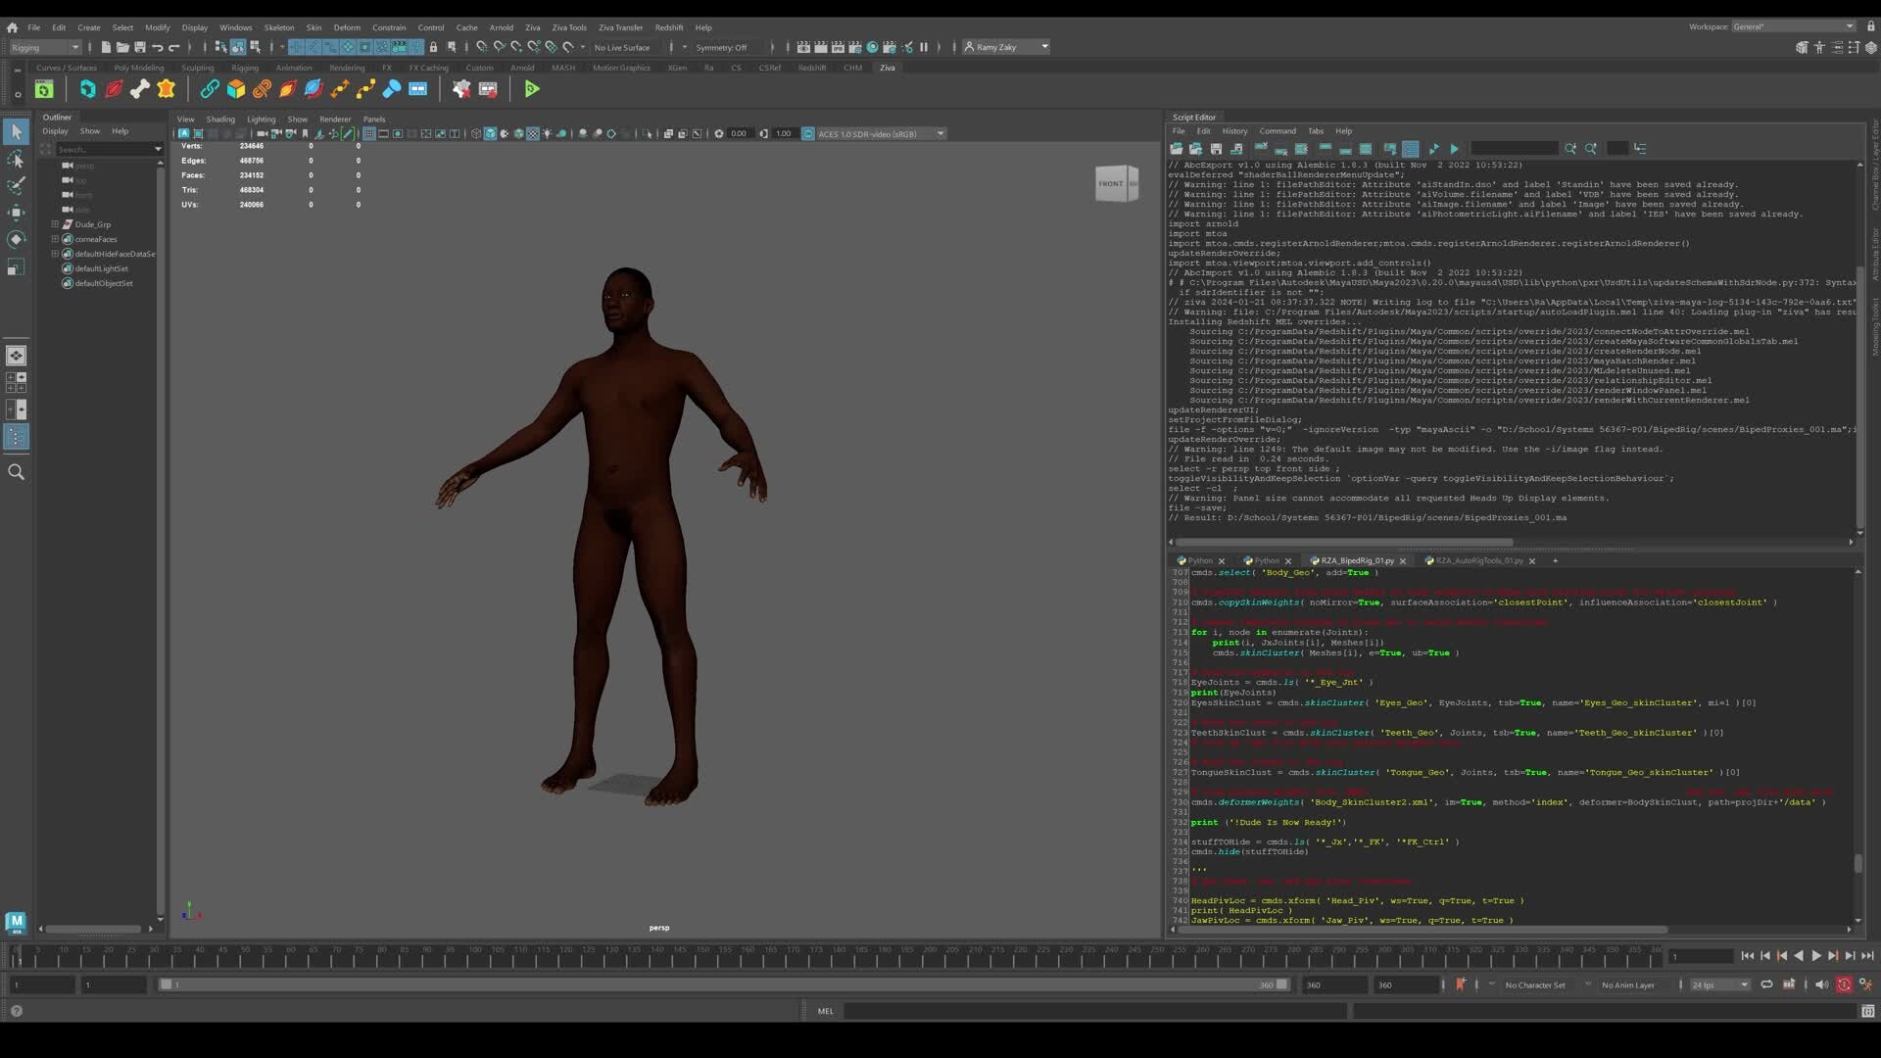The height and width of the screenshot is (1058, 1881).
Task: Run the green Ziva play shelf icon
Action: pyautogui.click(x=533, y=89)
